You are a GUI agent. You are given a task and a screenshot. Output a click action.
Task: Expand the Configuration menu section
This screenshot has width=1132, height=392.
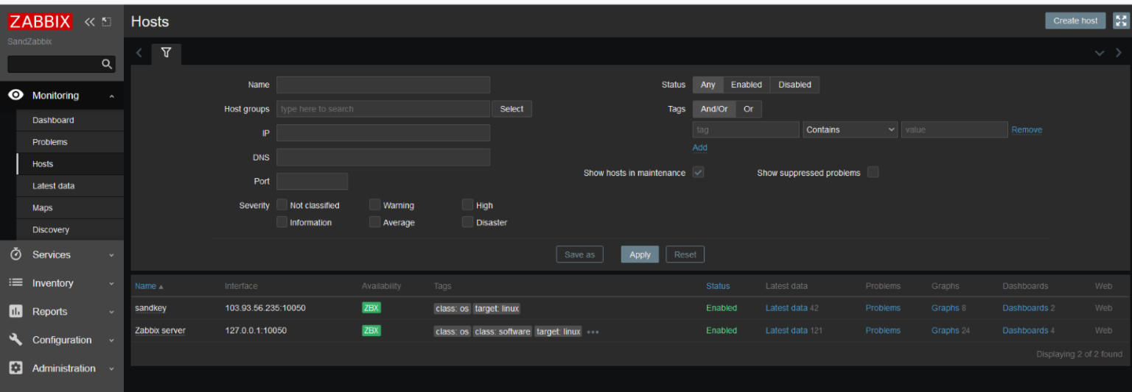(62, 340)
